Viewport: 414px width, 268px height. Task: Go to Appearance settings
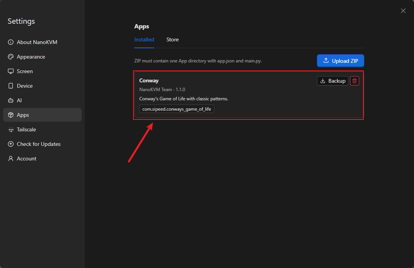tap(42, 57)
